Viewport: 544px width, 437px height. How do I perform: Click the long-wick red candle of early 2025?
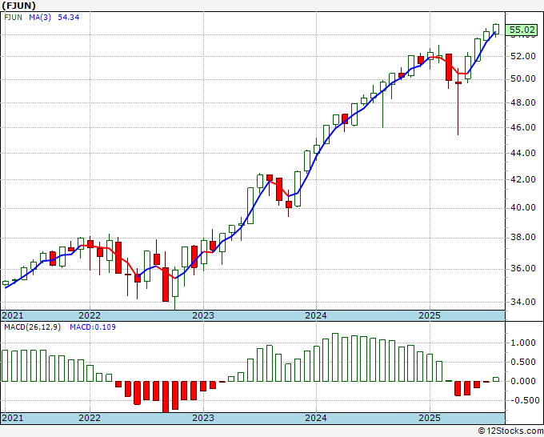458,102
